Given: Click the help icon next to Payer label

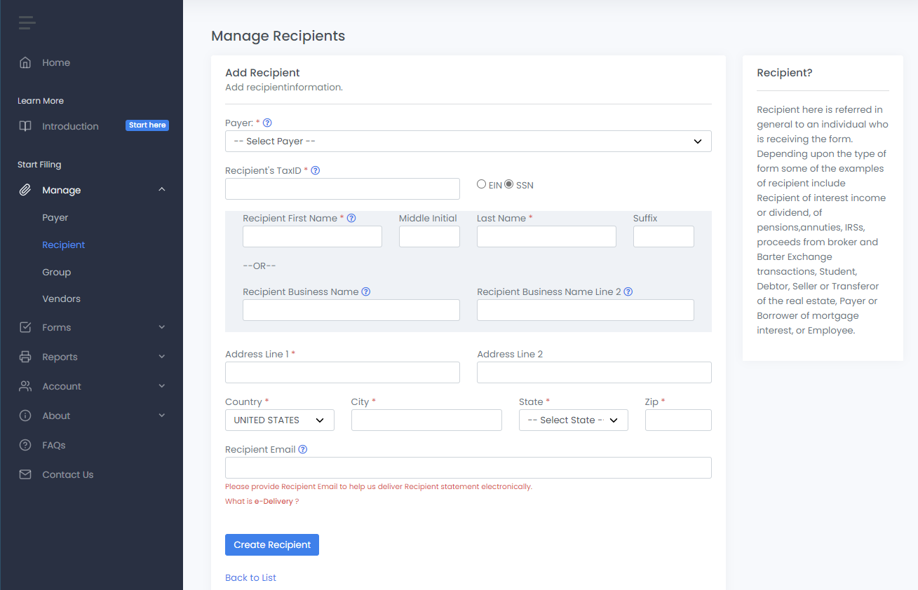Looking at the screenshot, I should (267, 123).
